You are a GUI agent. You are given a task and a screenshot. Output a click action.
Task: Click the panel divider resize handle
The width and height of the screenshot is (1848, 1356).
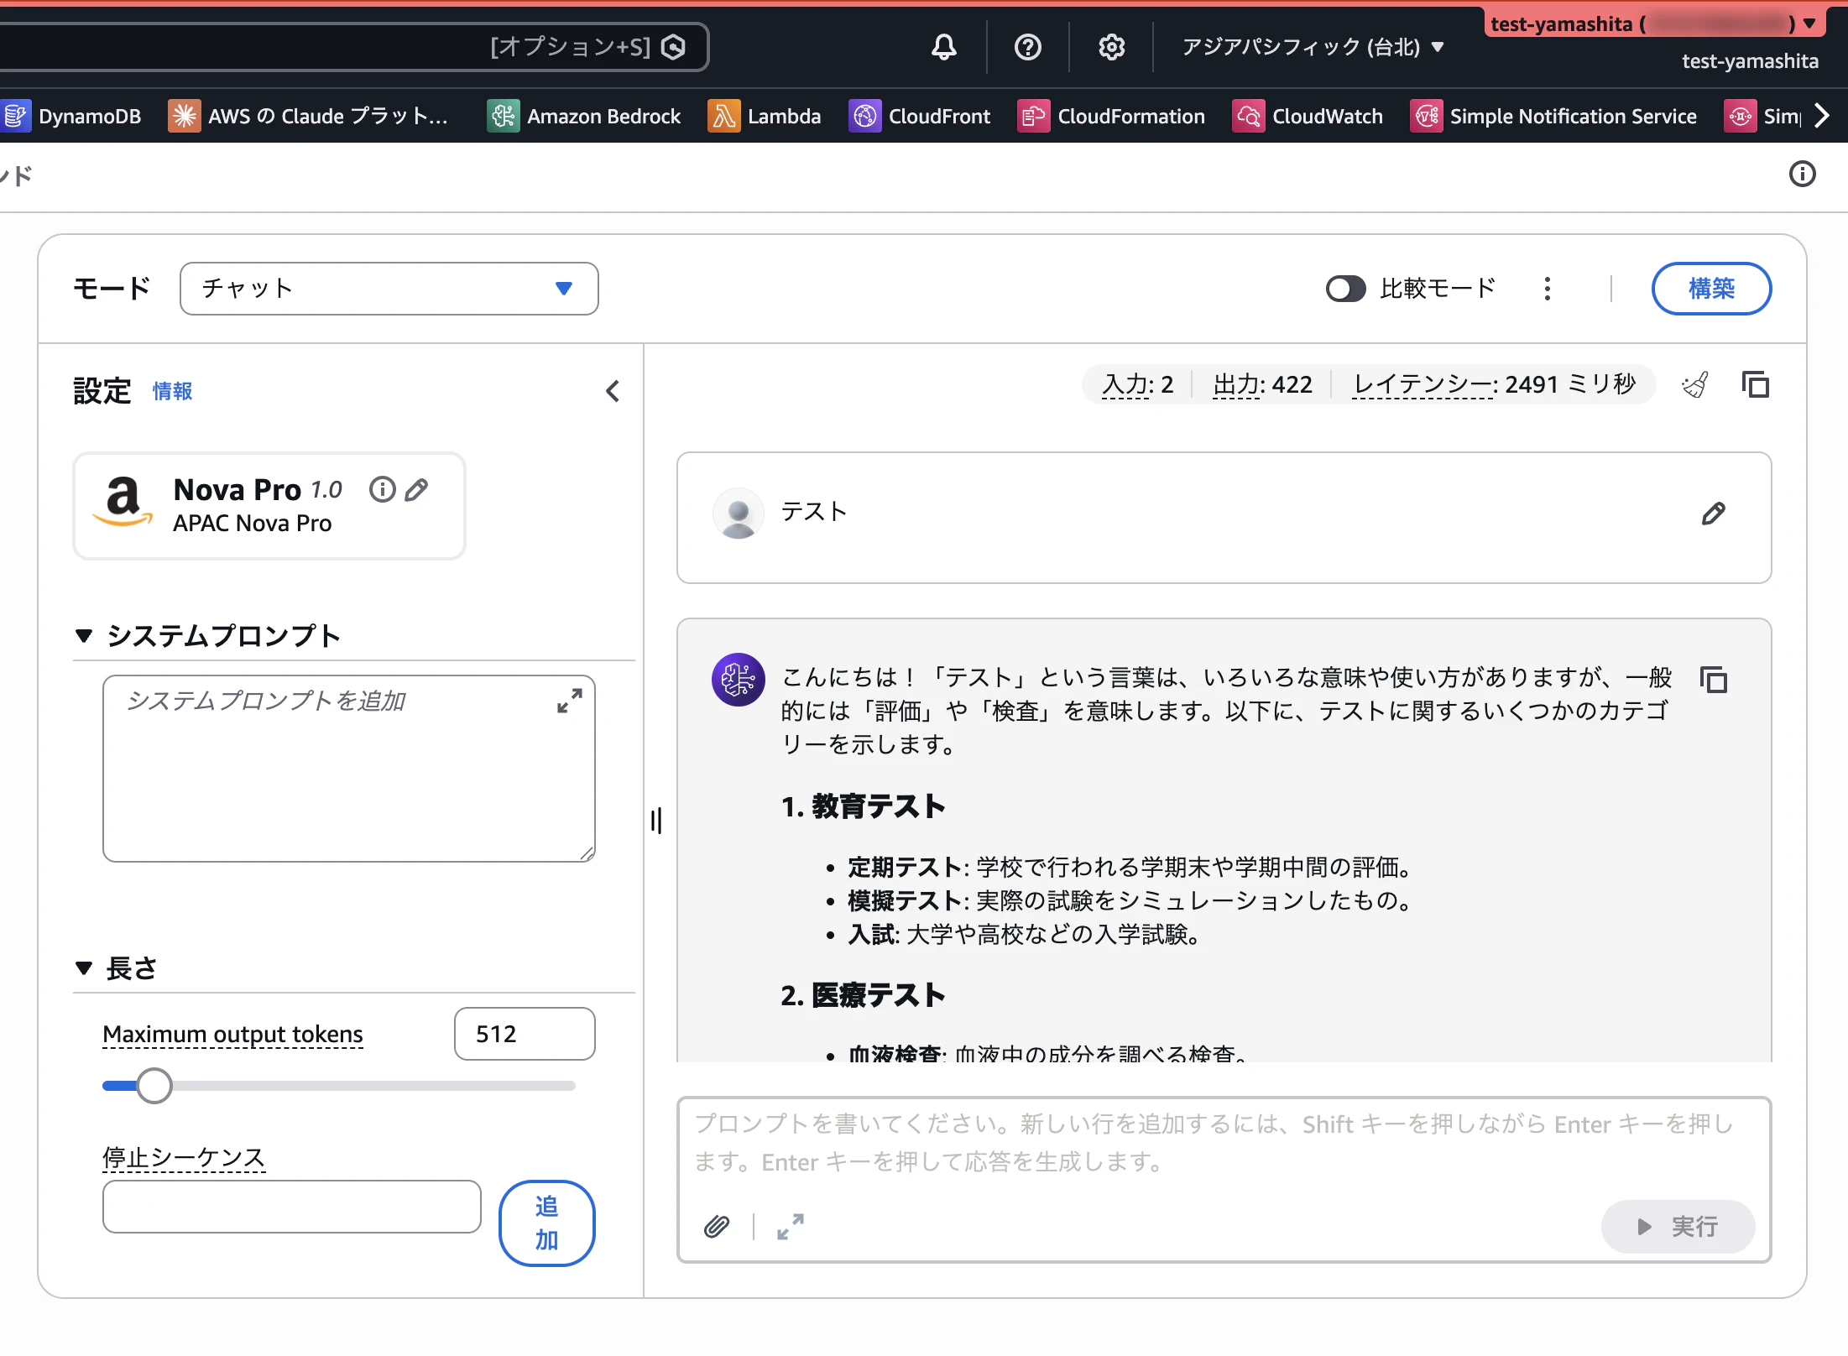click(x=656, y=821)
